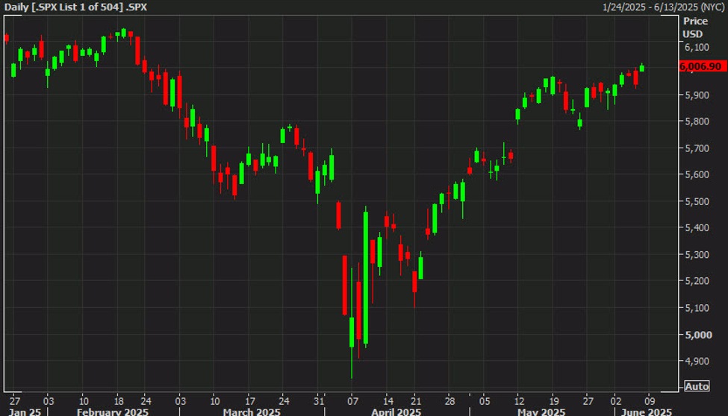Click date tick 18 on the February axis
Screen dimensions: 728x416
(119, 400)
